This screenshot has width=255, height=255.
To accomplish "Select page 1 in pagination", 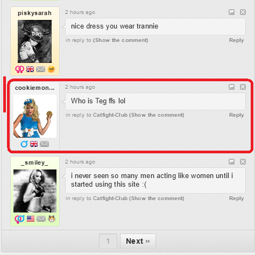I will 108,241.
